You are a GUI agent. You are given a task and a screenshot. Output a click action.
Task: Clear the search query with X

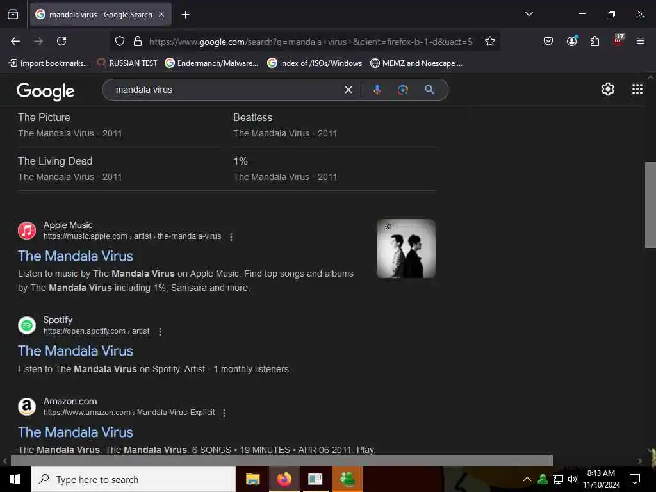coord(348,90)
